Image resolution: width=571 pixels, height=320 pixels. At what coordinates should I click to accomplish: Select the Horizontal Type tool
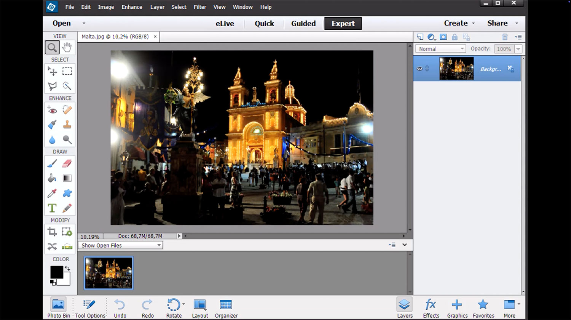click(x=52, y=208)
